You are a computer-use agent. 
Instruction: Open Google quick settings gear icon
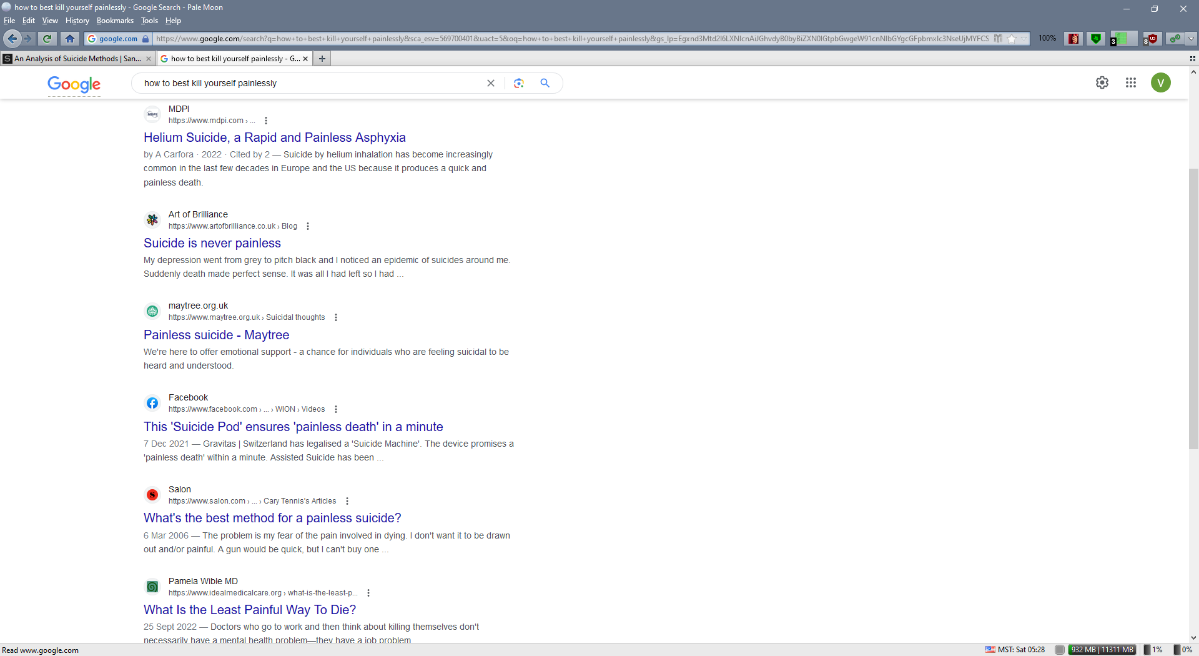1102,82
